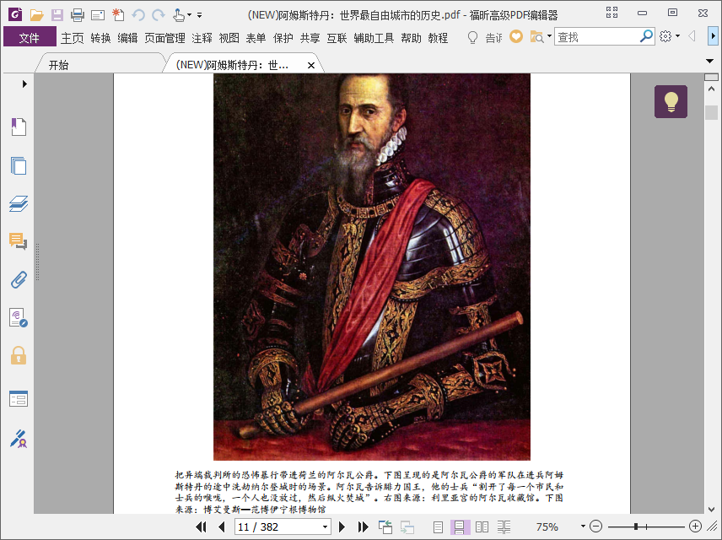Open the Layers panel
722x540 pixels.
coord(19,203)
